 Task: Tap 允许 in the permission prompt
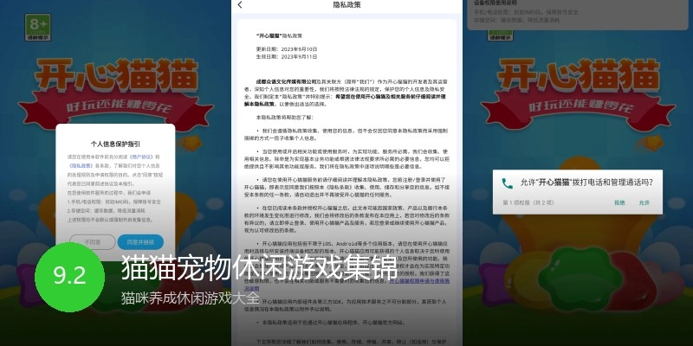click(x=644, y=203)
